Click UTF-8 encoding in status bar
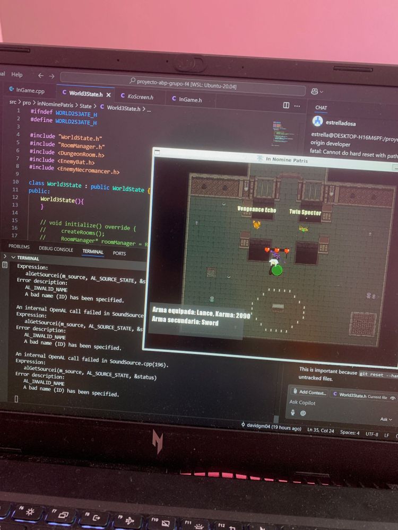Image resolution: width=398 pixels, height=530 pixels. [371, 434]
